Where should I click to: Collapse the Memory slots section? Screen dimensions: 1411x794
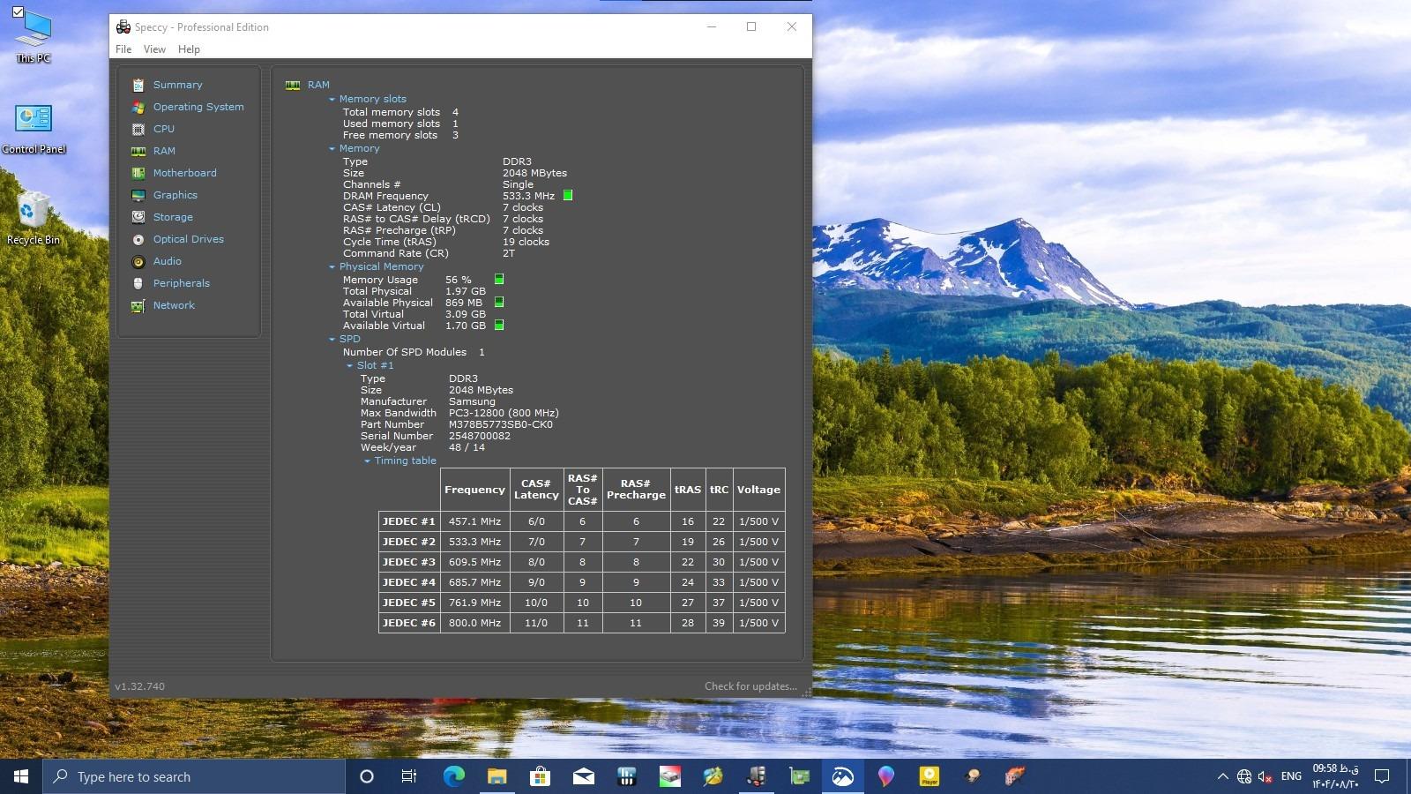click(x=332, y=100)
